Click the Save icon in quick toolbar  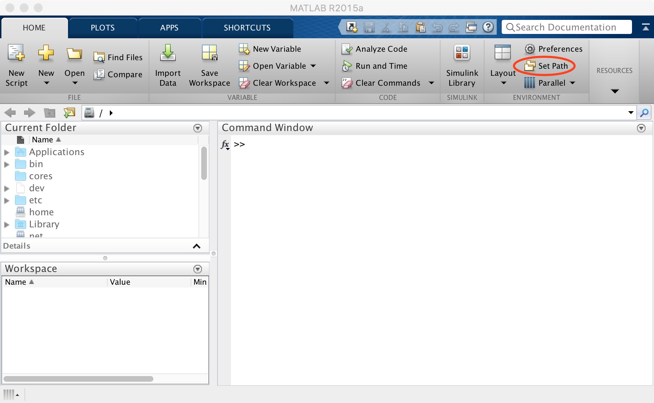[x=369, y=27]
